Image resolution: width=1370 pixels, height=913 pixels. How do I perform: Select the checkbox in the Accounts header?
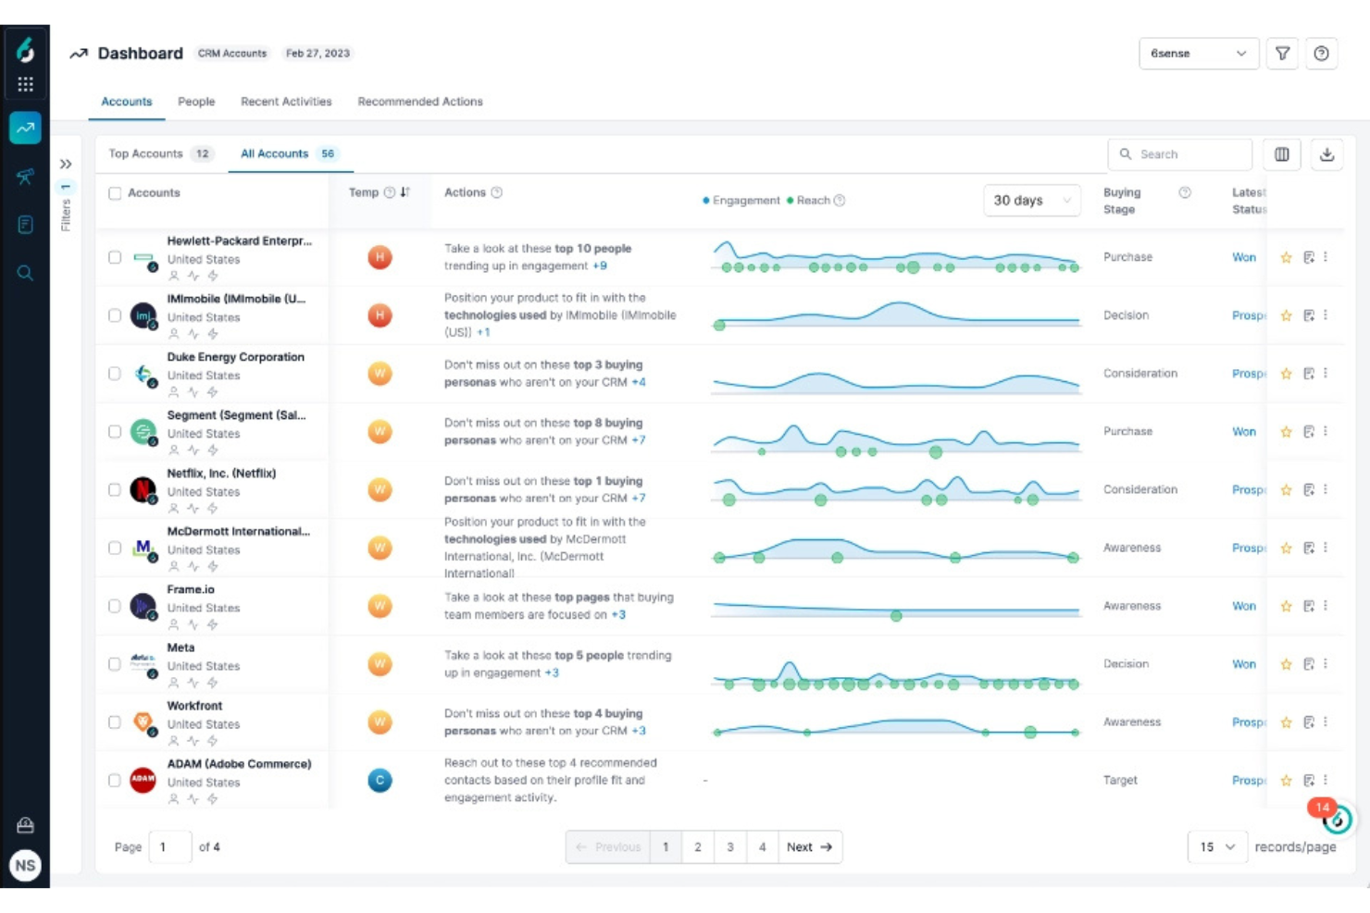pos(115,192)
